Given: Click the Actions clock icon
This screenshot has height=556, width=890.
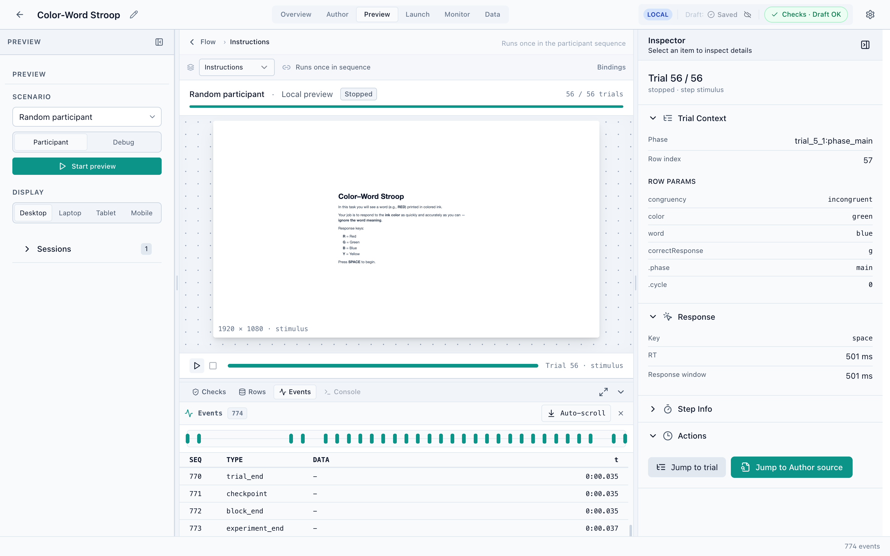Looking at the screenshot, I should tap(667, 436).
